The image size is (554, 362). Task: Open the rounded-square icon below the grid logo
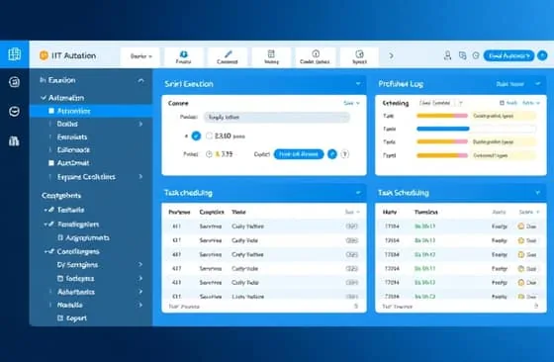coord(14,82)
